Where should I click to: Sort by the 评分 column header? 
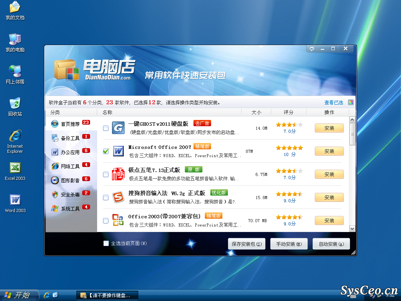click(x=289, y=112)
